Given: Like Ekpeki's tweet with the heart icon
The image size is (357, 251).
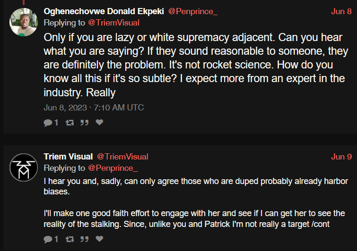Looking at the screenshot, I should click(99, 123).
